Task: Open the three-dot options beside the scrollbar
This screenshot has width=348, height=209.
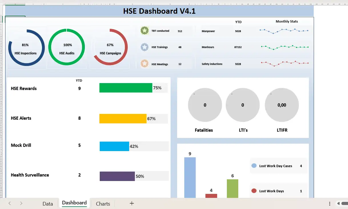Action: click(330, 204)
